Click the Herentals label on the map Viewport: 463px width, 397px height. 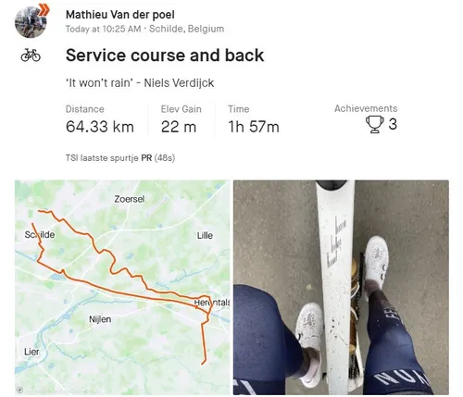coord(212,303)
